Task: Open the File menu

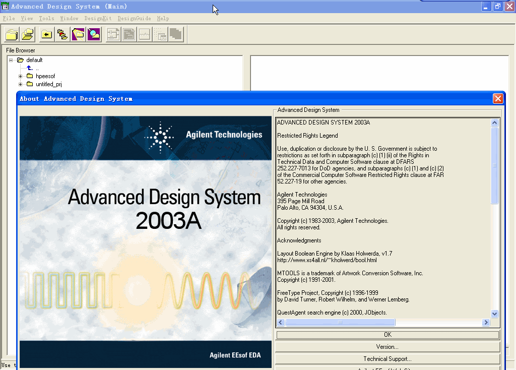Action: tap(9, 19)
